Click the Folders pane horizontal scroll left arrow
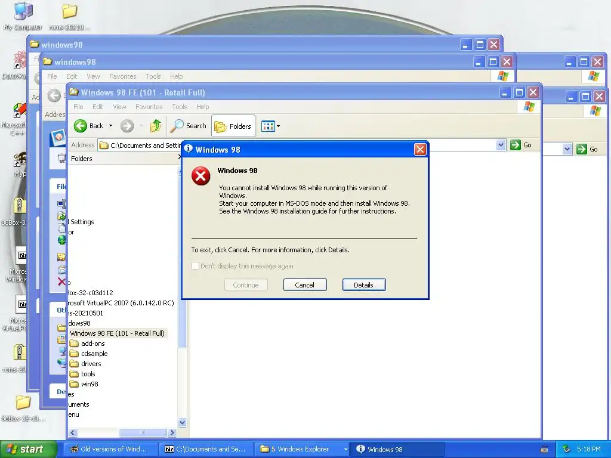Screen dimensions: 611x458 73,432
